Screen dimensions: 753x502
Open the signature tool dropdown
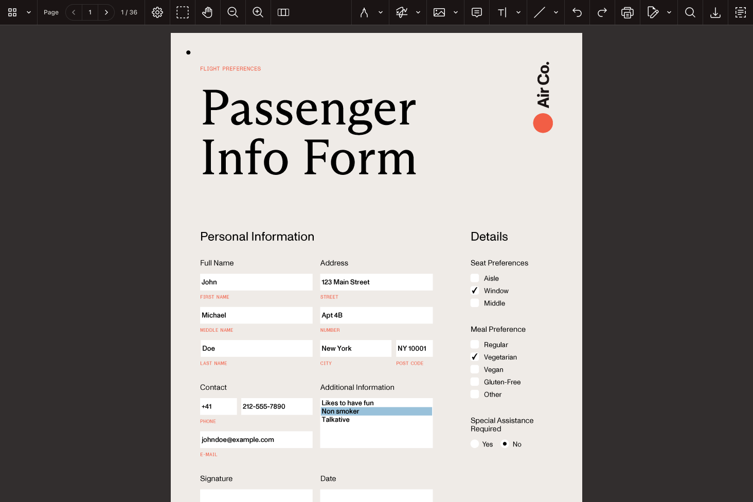click(x=669, y=12)
